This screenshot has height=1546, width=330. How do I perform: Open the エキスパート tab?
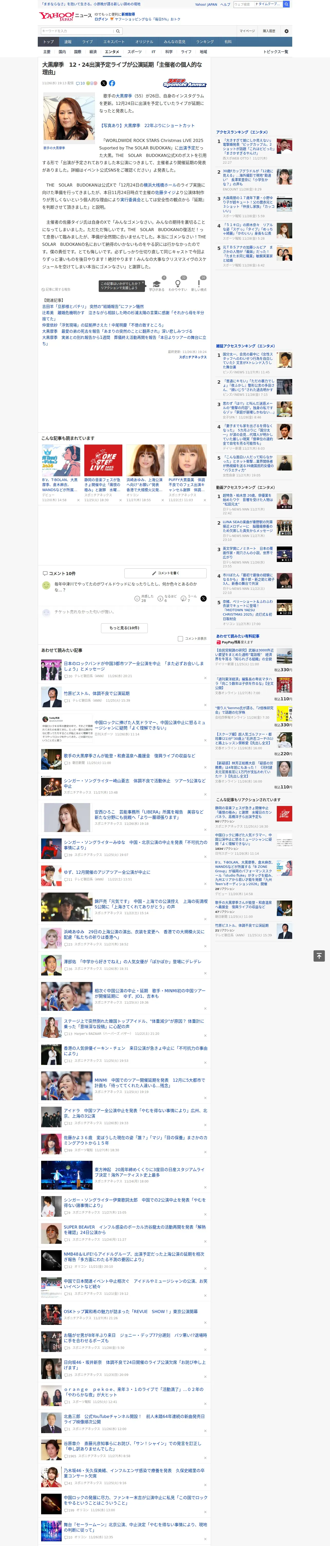[114, 42]
